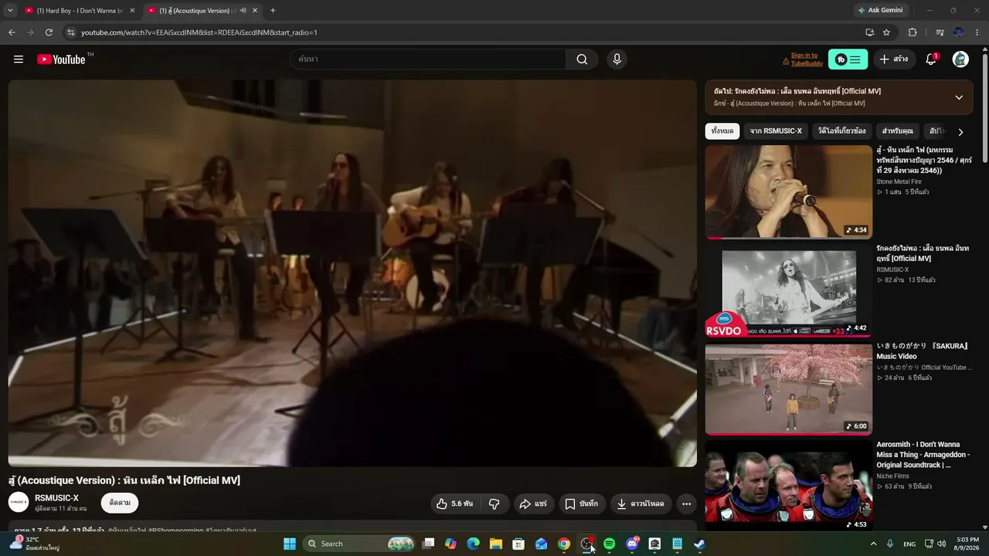Open the YouTube hamburger guide menu
This screenshot has height=556, width=989.
19,59
